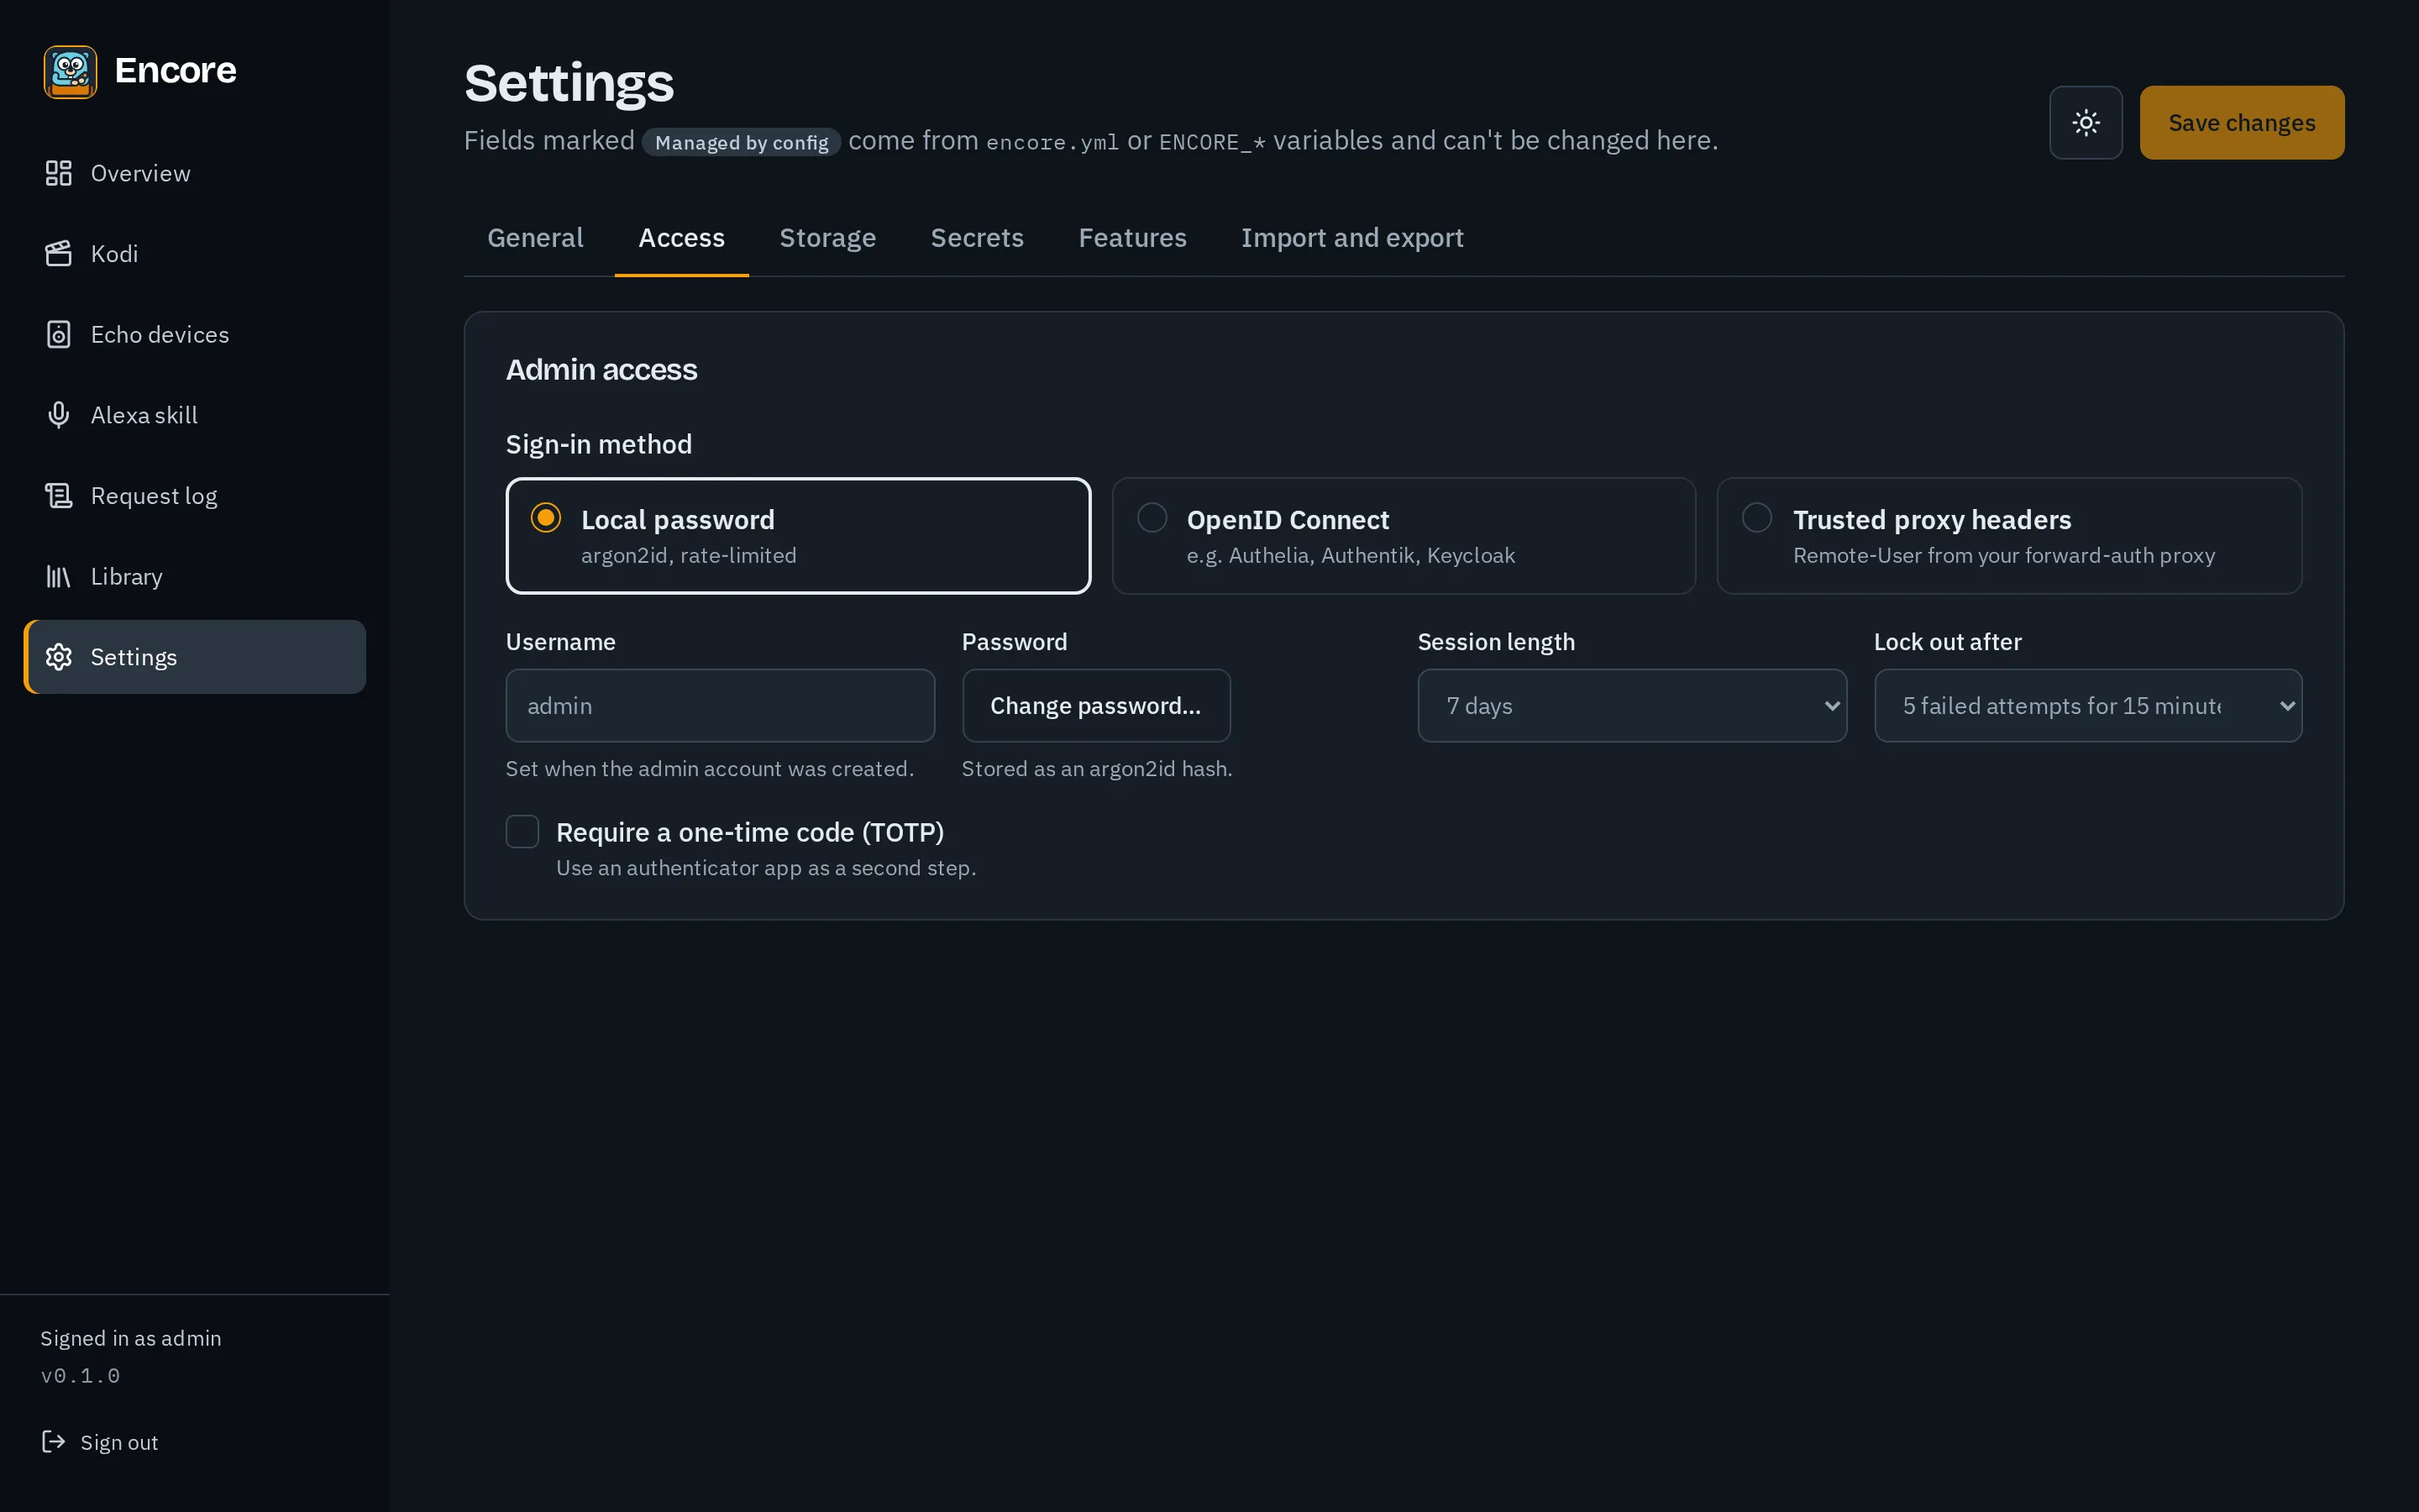Toggle light theme with the sun button
The height and width of the screenshot is (1512, 2419).
2086,122
